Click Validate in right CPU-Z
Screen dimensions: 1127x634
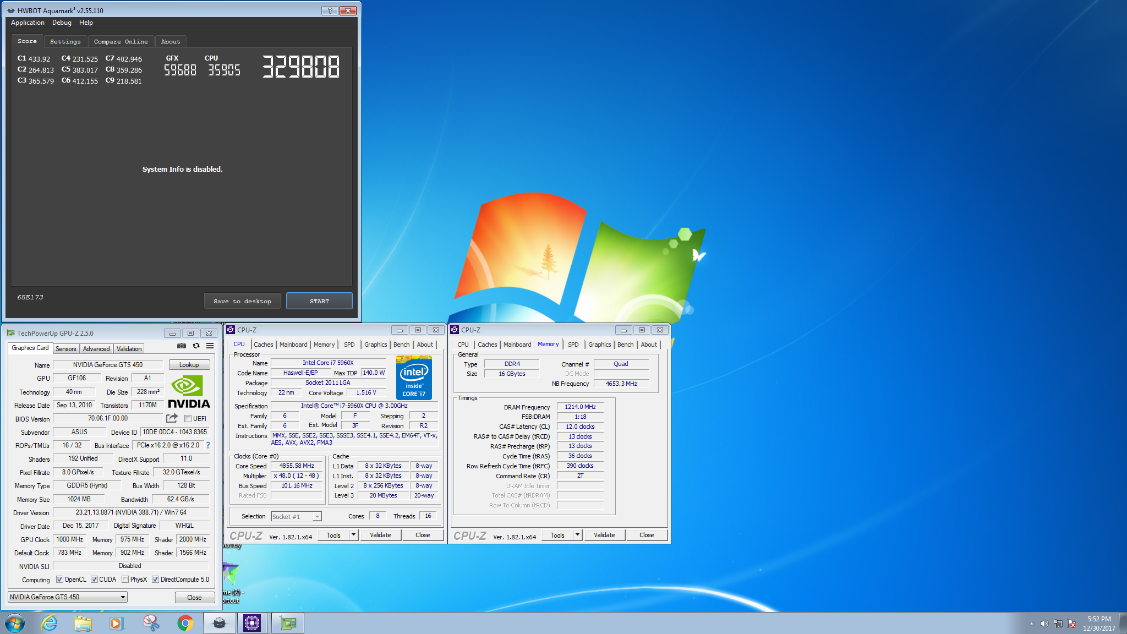(604, 535)
